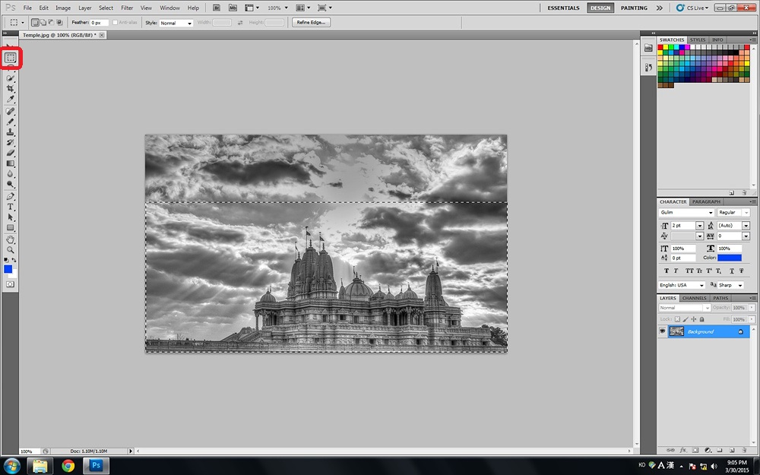Open the Style dropdown set to Normal
The height and width of the screenshot is (475, 760).
click(176, 23)
